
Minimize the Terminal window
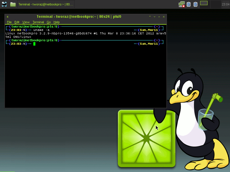(150, 17)
